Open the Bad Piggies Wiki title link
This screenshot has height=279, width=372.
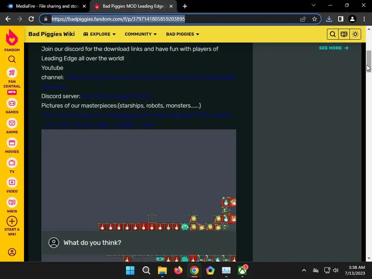[52, 34]
